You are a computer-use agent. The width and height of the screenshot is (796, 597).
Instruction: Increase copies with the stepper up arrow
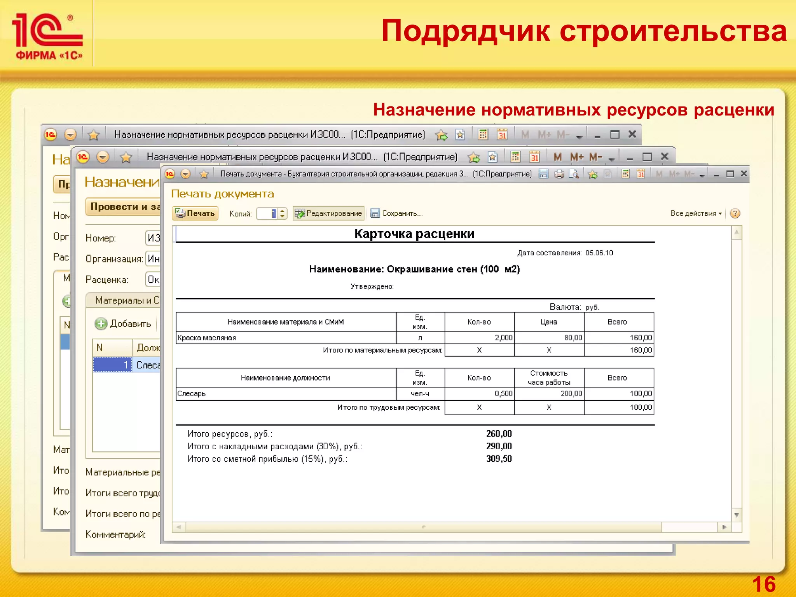point(283,210)
